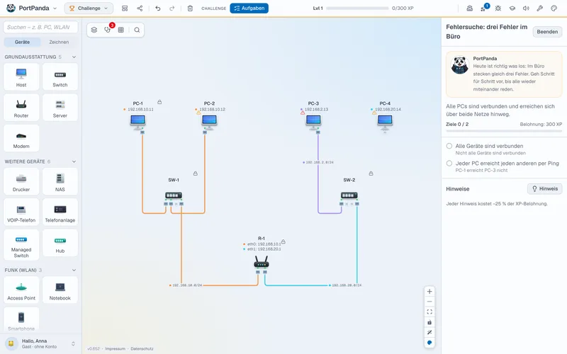Click the lock icon beside PC-1
Screen dimensions: 567x354
[159, 102]
